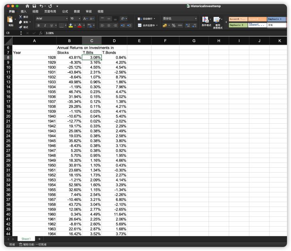Apply the Emphasis 1 blue cell style
Viewport: 291px width, 251px height.
pos(276,19)
